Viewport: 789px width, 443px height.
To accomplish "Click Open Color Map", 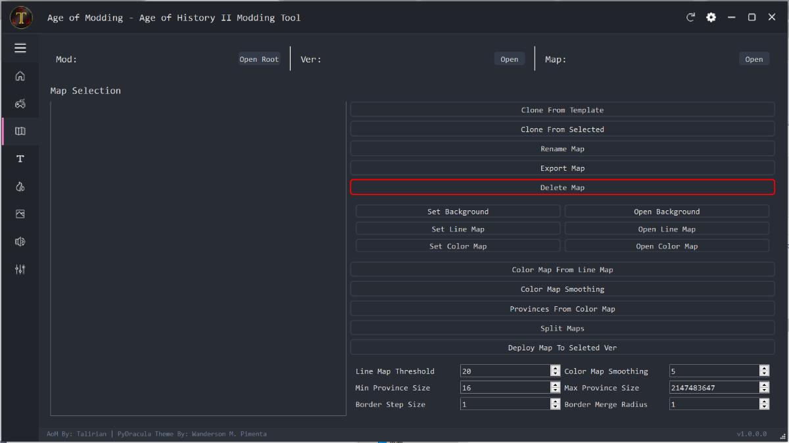I will [667, 246].
